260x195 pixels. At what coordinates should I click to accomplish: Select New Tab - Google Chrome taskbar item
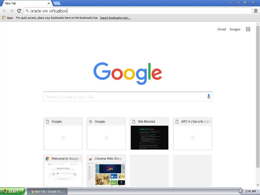click(47, 191)
